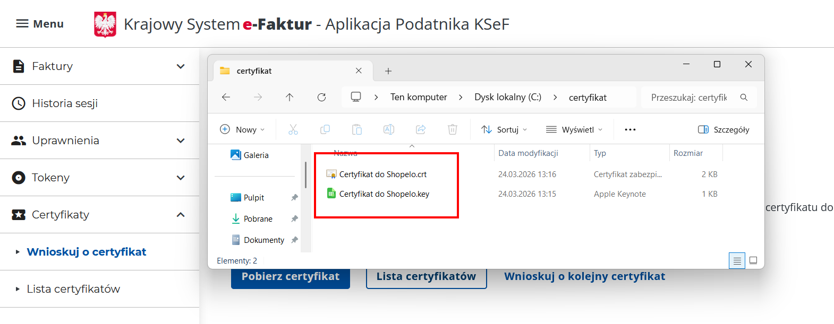Viewport: 834px width, 324px height.
Task: Collapse the Certyfikaty sidebar section
Action: [x=99, y=215]
